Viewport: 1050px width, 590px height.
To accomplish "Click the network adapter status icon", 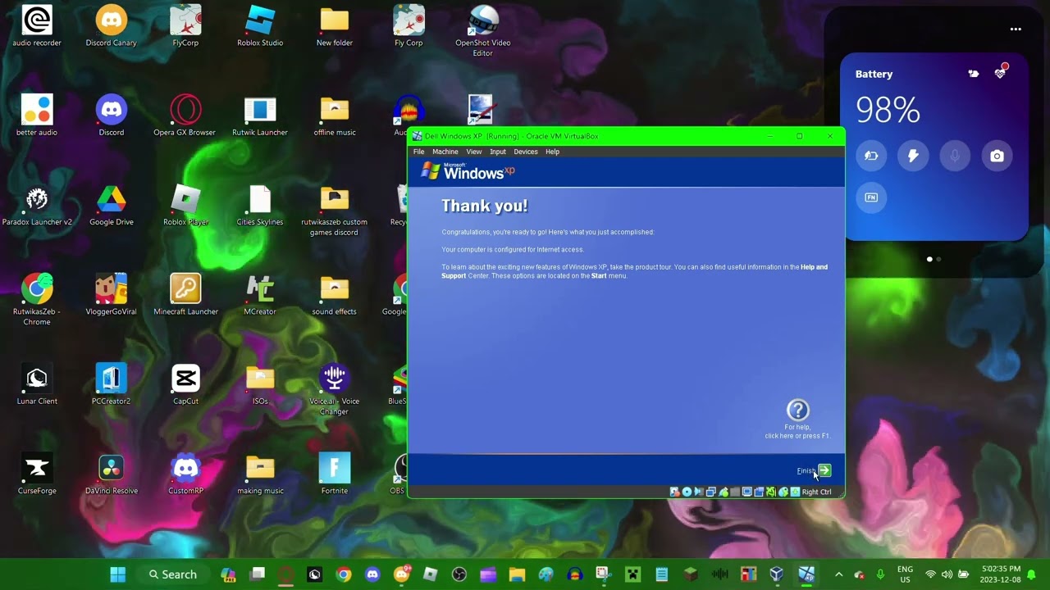I will tap(710, 492).
